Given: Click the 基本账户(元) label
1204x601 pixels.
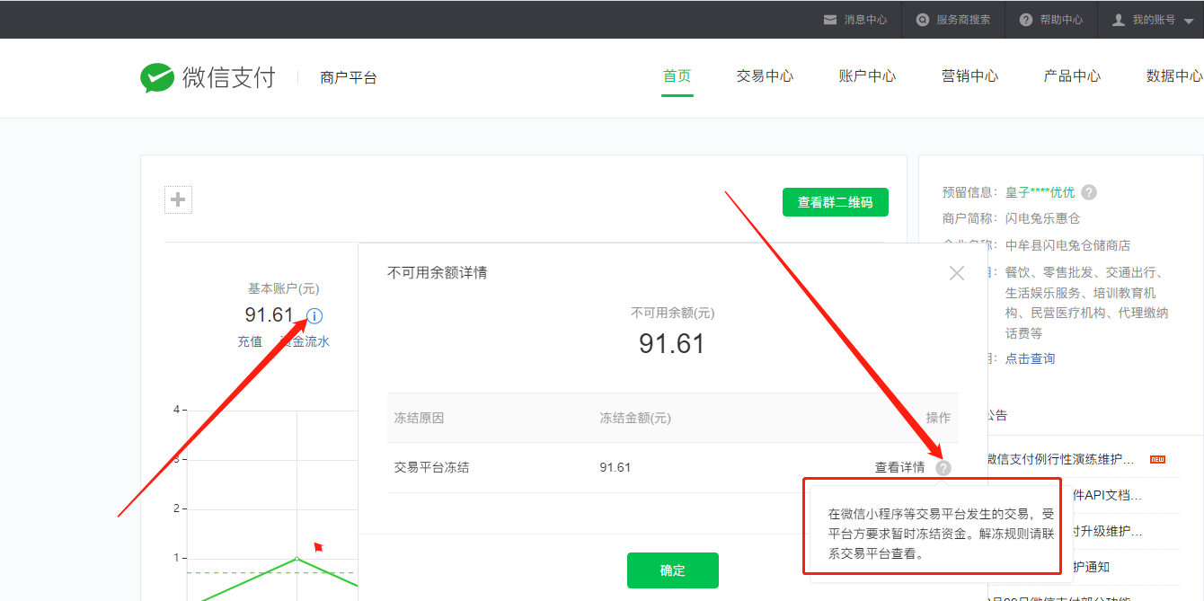Looking at the screenshot, I should coord(284,288).
